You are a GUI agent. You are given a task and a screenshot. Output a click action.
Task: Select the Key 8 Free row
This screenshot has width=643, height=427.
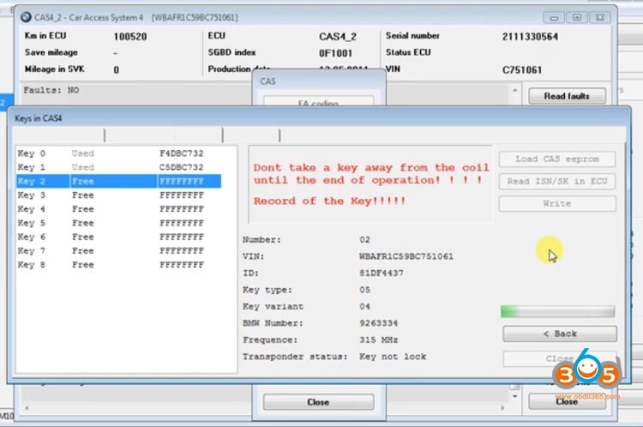pyautogui.click(x=119, y=265)
